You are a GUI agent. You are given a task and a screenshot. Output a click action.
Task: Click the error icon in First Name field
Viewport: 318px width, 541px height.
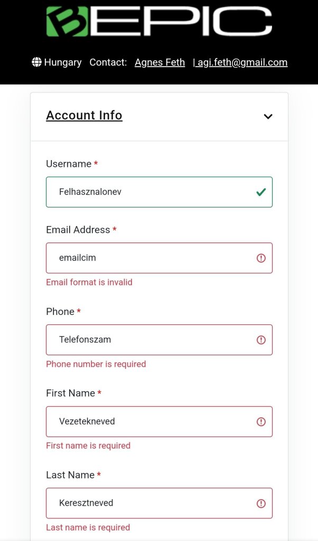pos(261,422)
